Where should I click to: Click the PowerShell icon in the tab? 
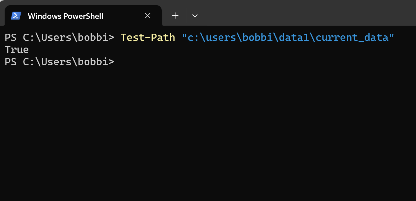[x=16, y=16]
